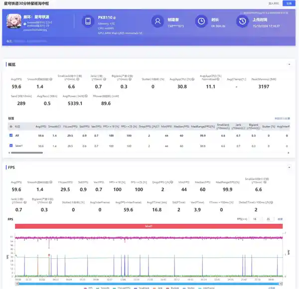Click the Peak(Memory) value 3197
Image resolution: width=299 pixels, height=289 pixels.
264,87
